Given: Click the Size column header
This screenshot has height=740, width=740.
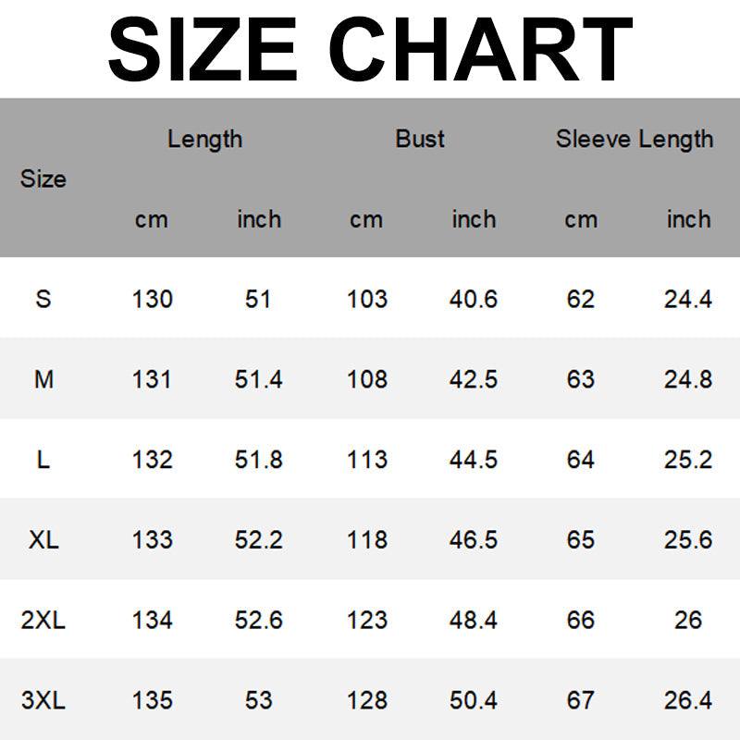Looking at the screenshot, I should [43, 179].
